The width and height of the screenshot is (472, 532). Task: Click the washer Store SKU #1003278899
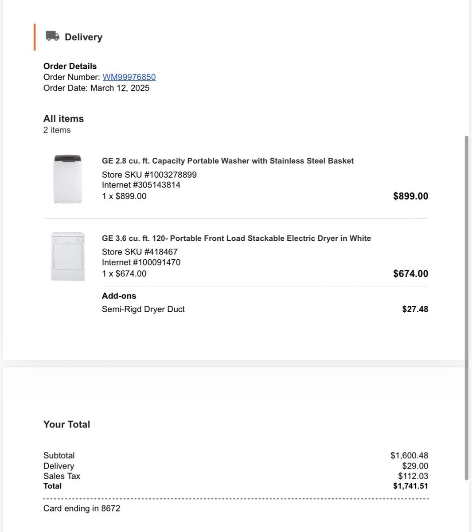[149, 175]
